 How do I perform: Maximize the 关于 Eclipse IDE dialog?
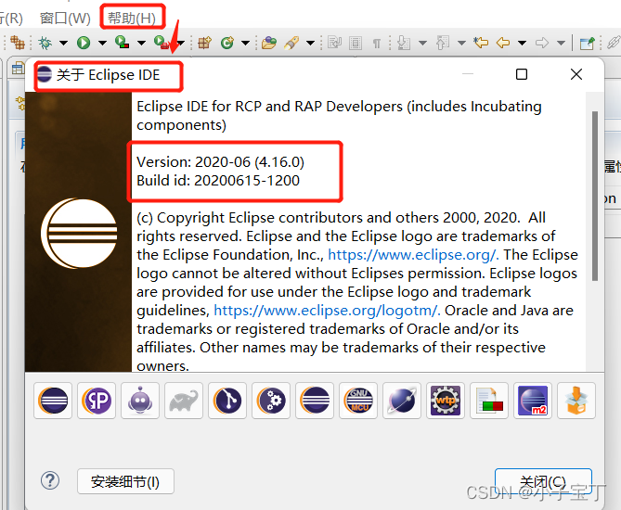point(522,74)
